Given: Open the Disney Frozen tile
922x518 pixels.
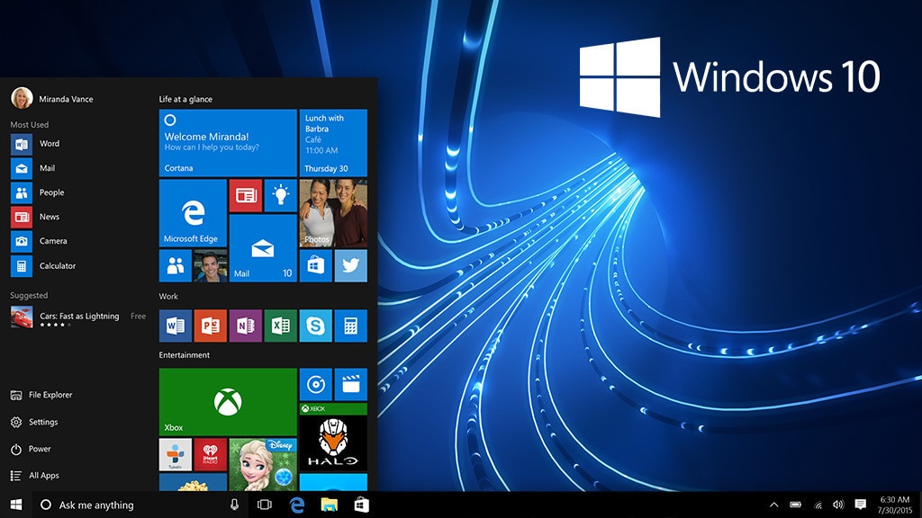Looking at the screenshot, I should pyautogui.click(x=263, y=465).
